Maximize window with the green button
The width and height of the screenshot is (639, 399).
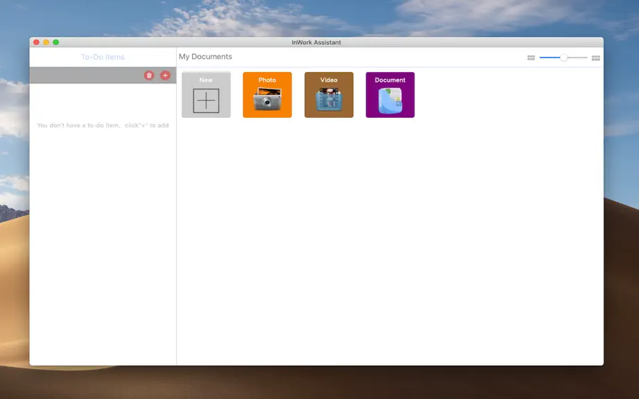click(56, 42)
